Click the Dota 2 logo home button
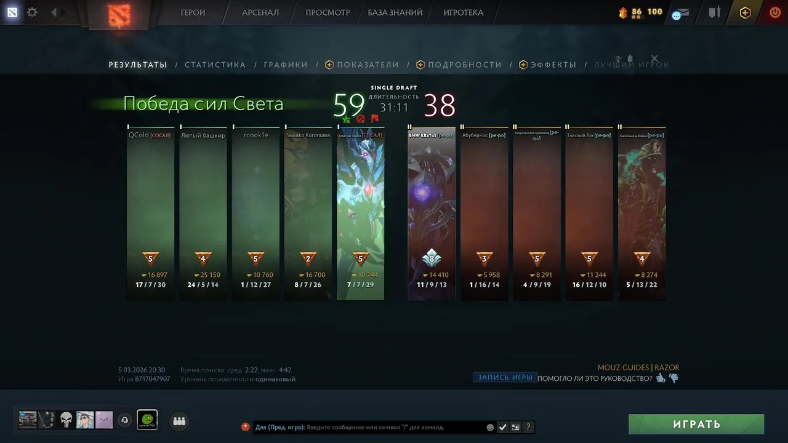 click(x=119, y=15)
